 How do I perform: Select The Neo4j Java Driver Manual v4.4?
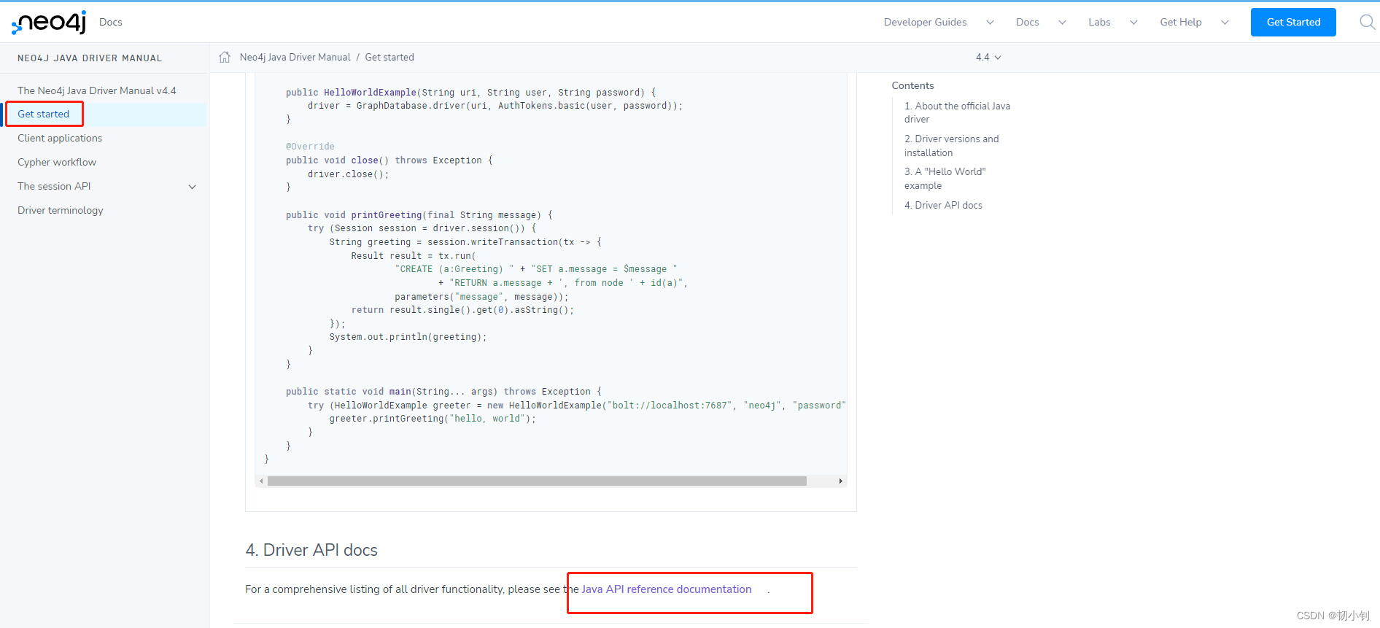[97, 90]
